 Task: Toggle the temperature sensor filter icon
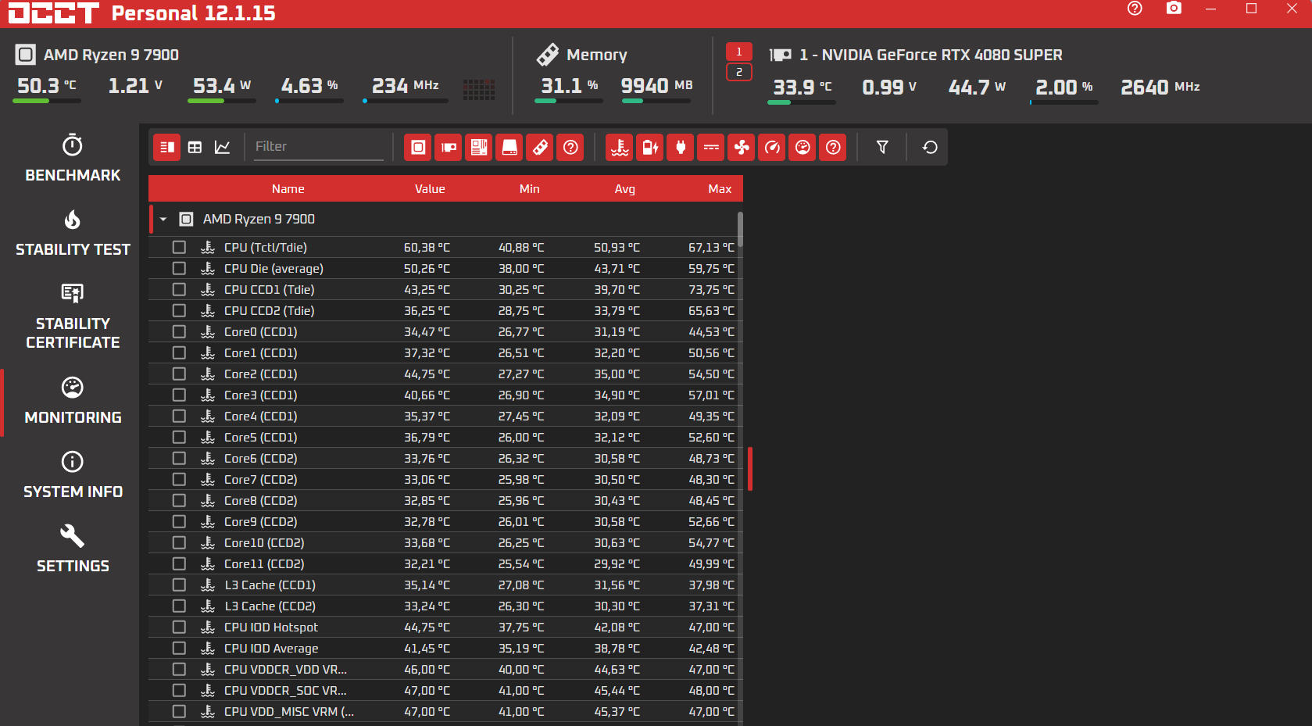point(620,147)
